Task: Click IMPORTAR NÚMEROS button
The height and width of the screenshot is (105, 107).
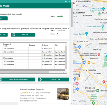Action: (17, 79)
